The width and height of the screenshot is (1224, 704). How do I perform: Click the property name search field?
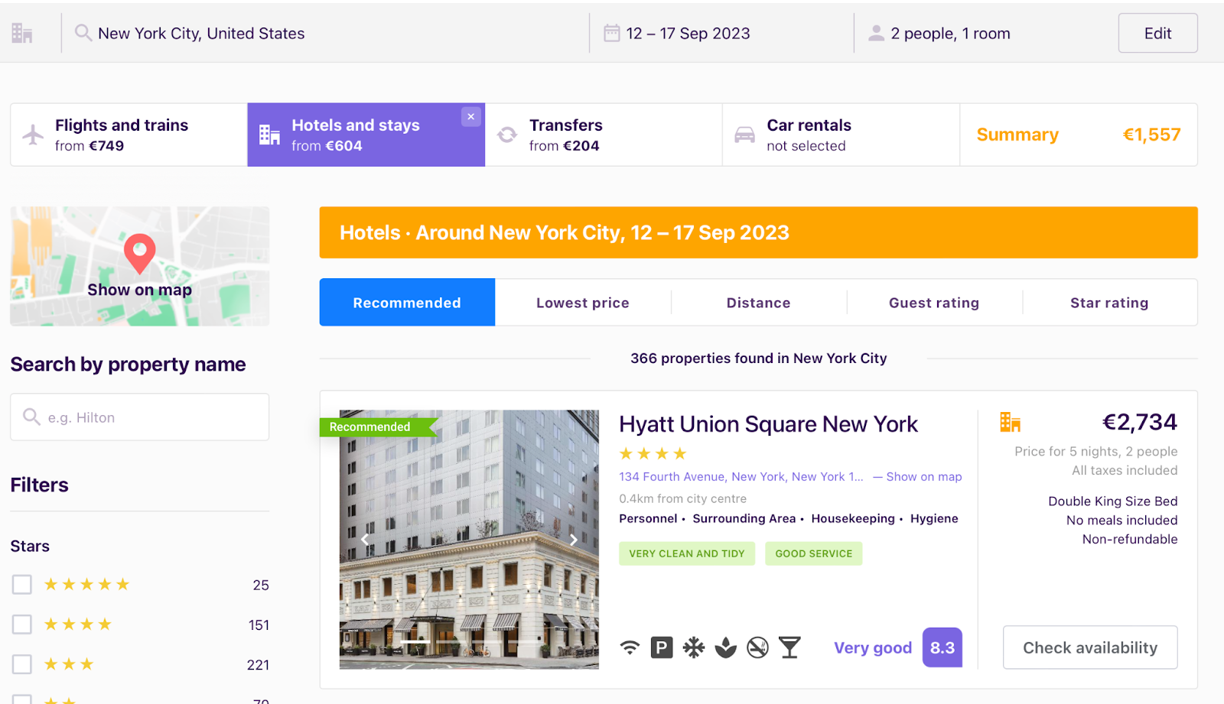(x=140, y=417)
